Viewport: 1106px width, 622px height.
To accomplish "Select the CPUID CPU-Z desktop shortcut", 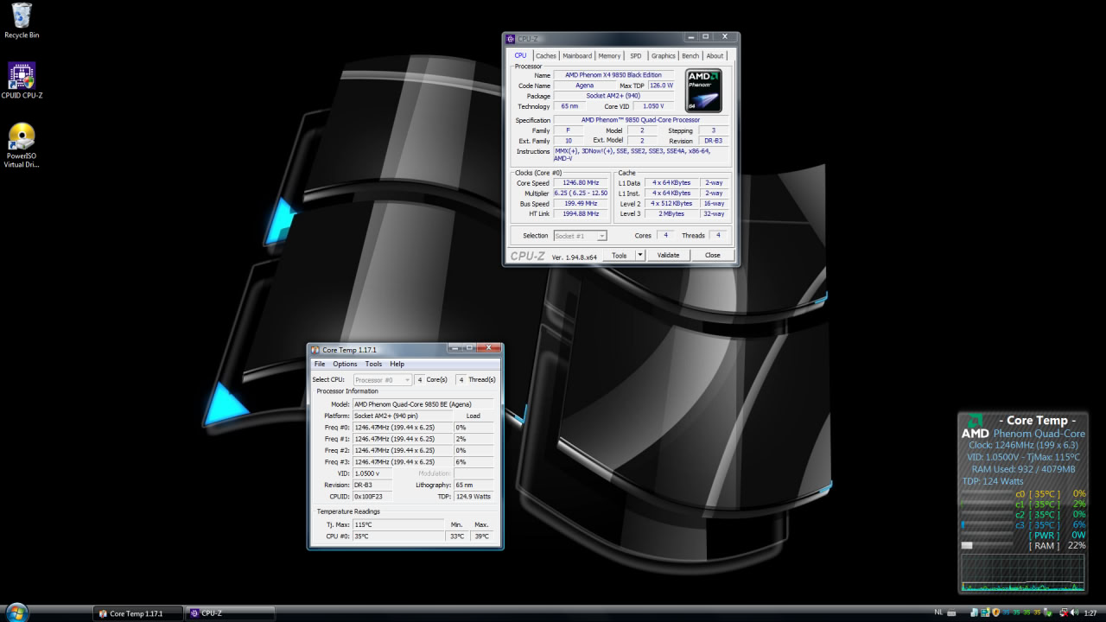I will click(22, 80).
